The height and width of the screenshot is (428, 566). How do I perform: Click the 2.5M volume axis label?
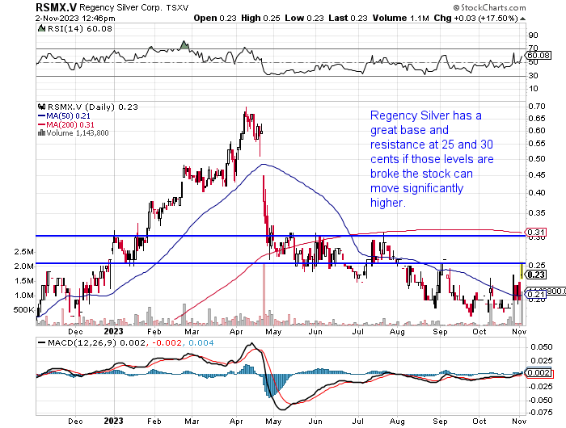(24, 252)
